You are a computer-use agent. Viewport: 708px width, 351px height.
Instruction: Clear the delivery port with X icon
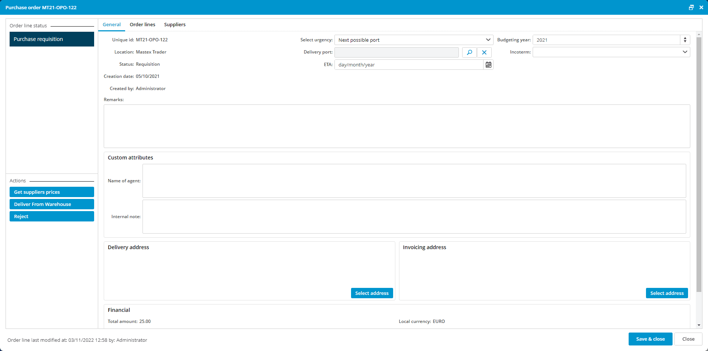tap(484, 52)
